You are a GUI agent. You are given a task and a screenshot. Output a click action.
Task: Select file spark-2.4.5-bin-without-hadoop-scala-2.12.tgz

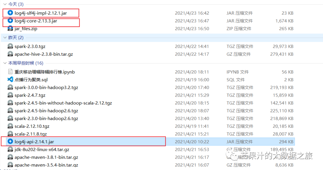click(x=63, y=103)
